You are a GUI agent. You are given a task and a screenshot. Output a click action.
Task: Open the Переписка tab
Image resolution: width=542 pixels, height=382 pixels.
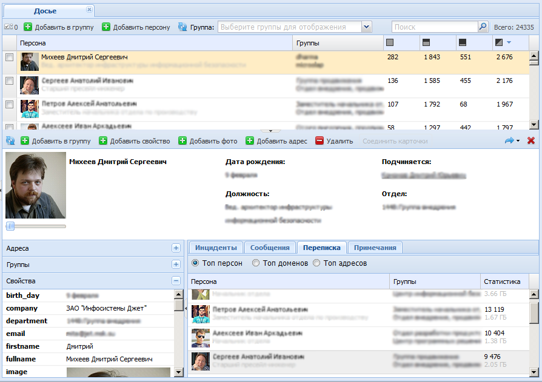322,248
